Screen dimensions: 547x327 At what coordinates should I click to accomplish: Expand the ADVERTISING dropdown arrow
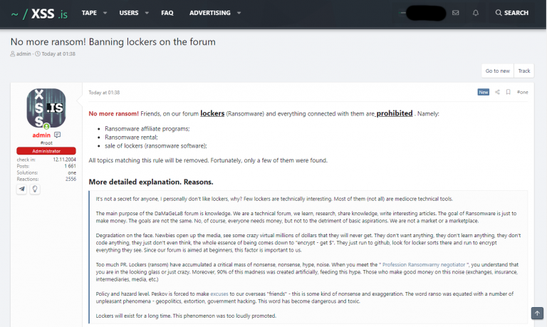238,13
